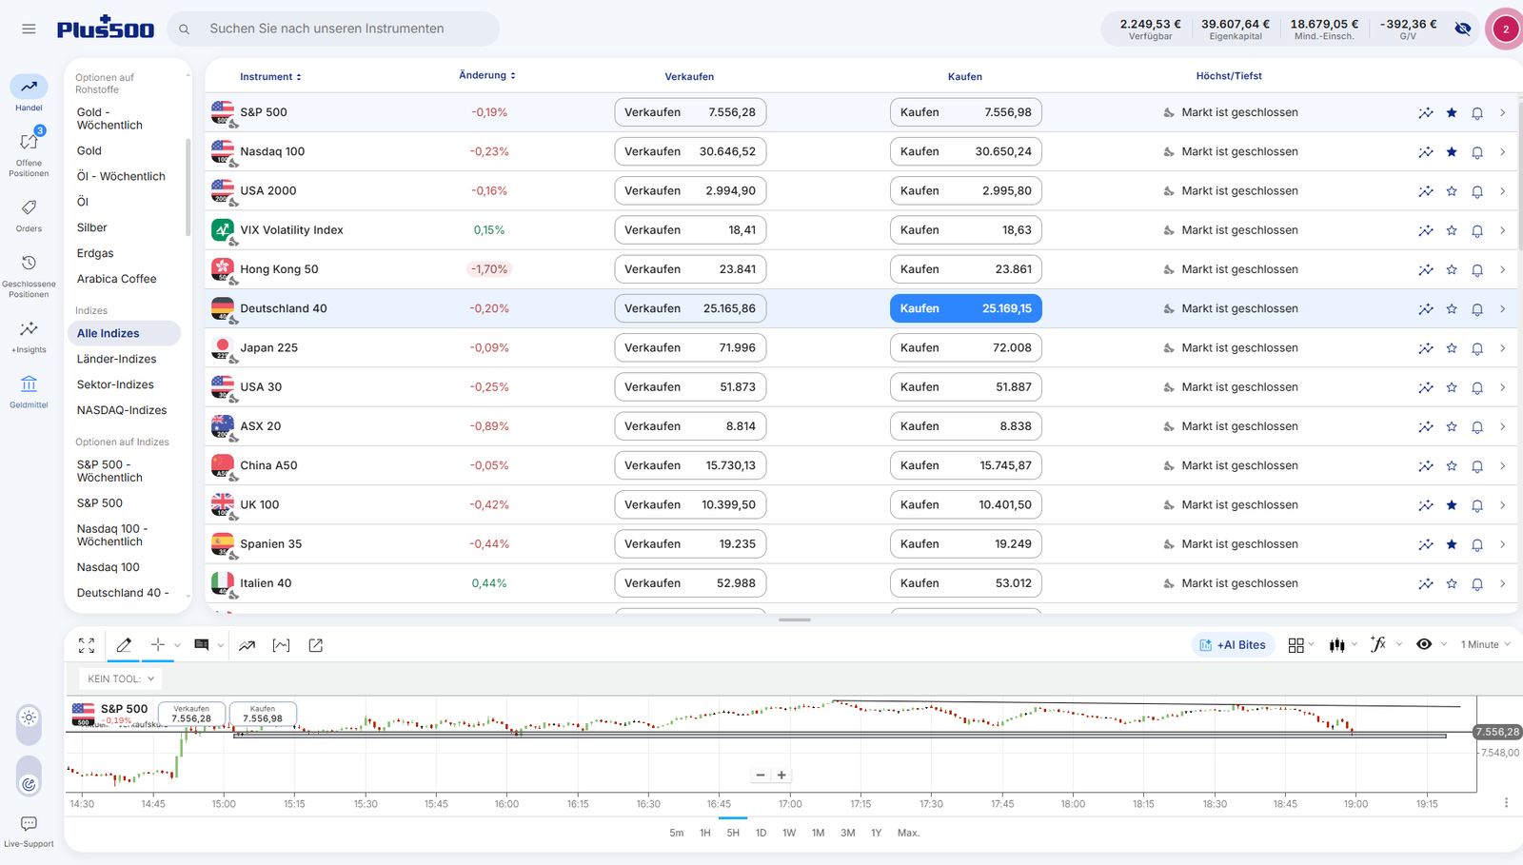Expand the chart to fullscreen
The image size is (1523, 865).
(x=87, y=645)
